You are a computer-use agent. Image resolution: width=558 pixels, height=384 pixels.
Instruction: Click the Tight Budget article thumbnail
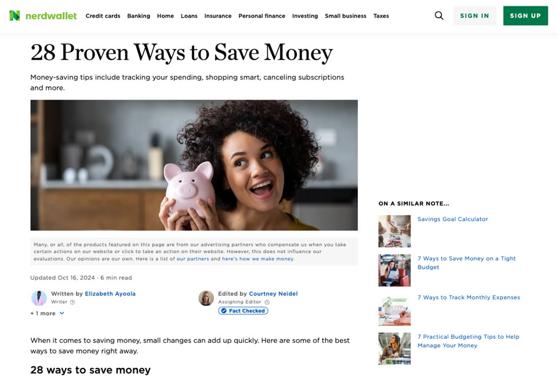click(x=395, y=270)
